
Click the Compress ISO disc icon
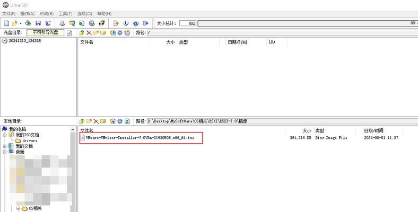pyautogui.click(x=82, y=23)
